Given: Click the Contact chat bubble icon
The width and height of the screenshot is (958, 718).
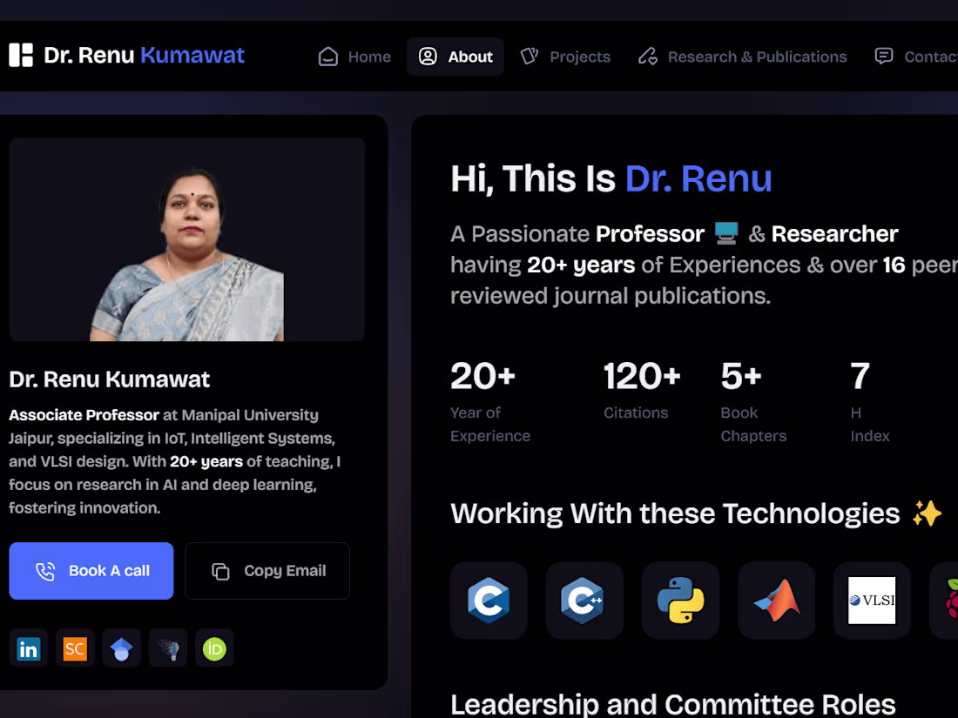Looking at the screenshot, I should [883, 57].
